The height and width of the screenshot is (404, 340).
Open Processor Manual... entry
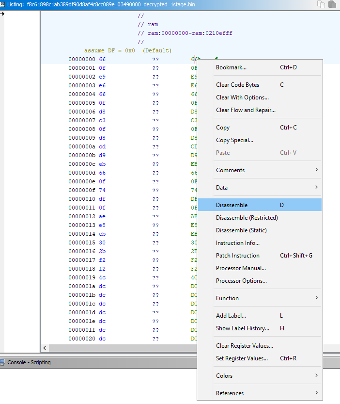(241, 268)
